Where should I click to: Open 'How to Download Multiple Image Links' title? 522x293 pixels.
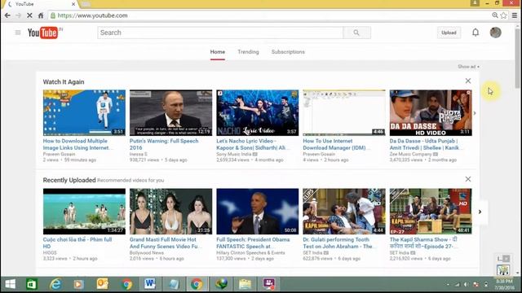click(78, 144)
